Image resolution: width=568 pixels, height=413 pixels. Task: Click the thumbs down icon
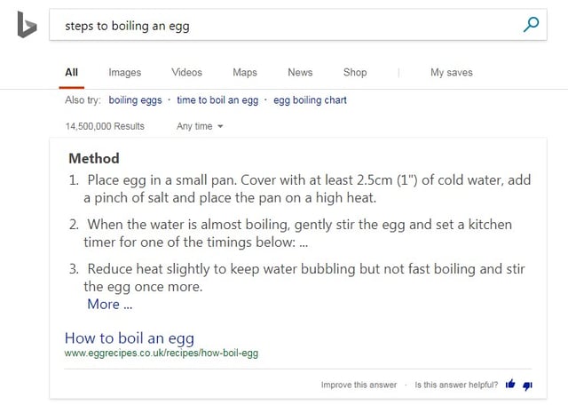click(x=527, y=385)
